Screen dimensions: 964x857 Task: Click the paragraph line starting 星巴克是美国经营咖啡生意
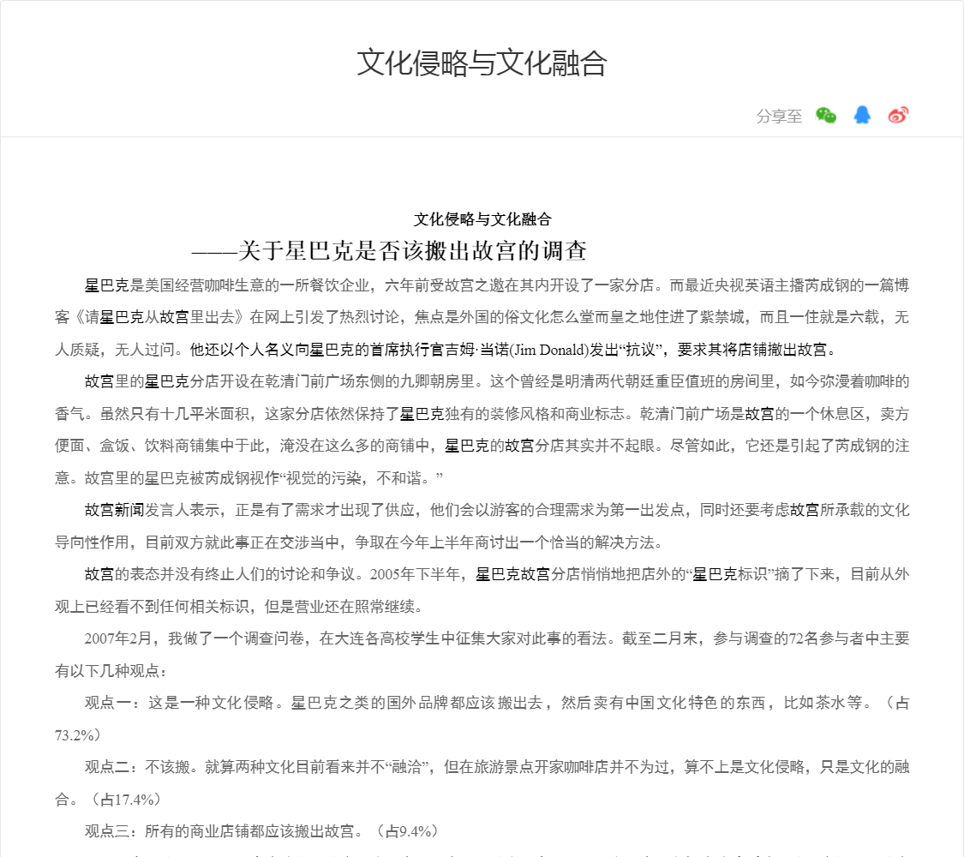pos(497,285)
